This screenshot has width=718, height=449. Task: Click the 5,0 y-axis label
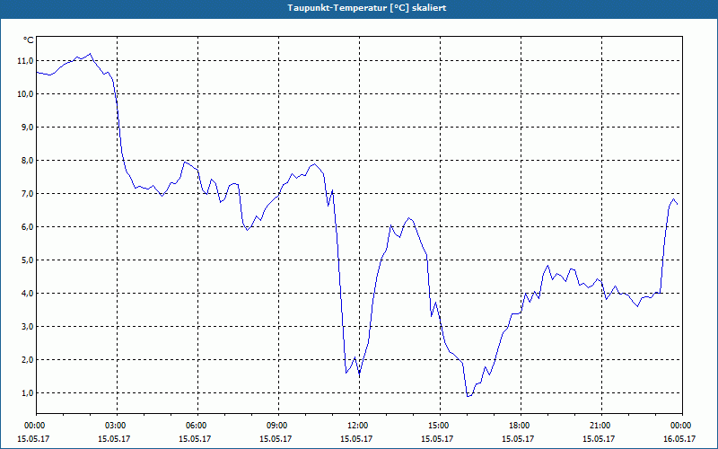click(x=27, y=260)
